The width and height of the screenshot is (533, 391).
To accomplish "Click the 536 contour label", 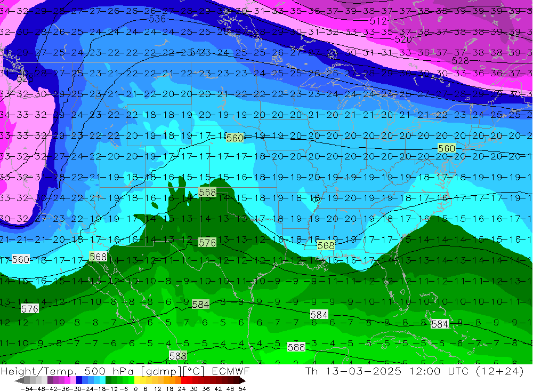I will (157, 19).
